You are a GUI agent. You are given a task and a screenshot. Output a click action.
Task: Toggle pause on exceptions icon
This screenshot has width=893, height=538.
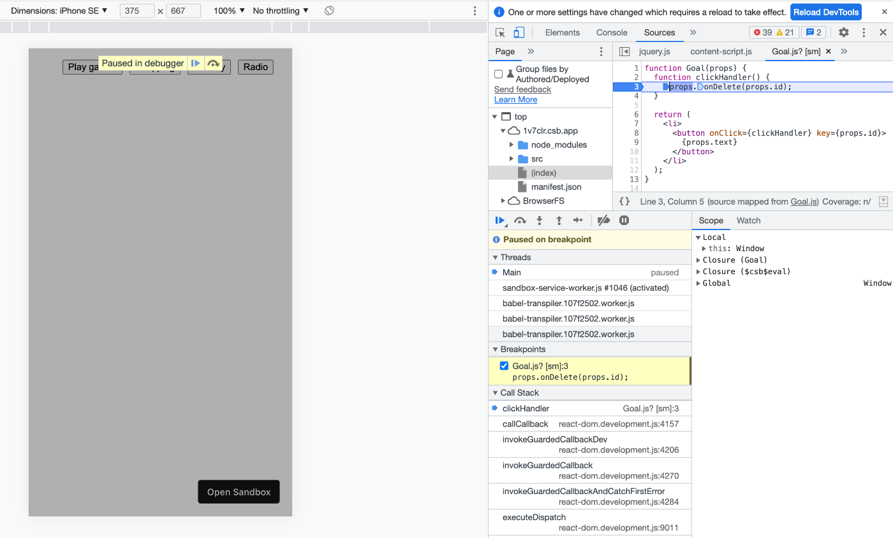point(624,221)
